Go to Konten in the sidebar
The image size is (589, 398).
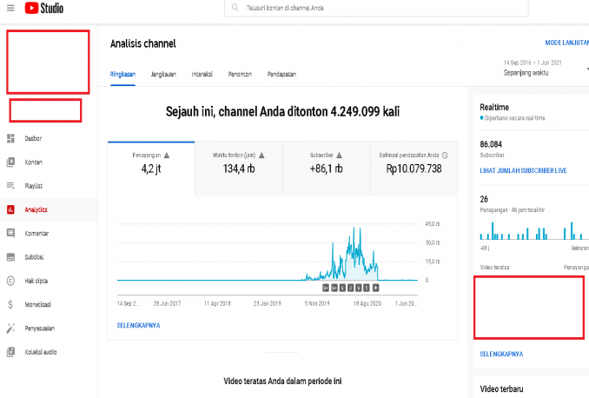(x=33, y=162)
